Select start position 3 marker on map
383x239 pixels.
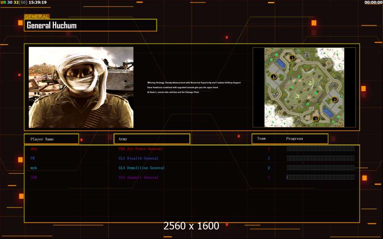pyautogui.click(x=316, y=118)
